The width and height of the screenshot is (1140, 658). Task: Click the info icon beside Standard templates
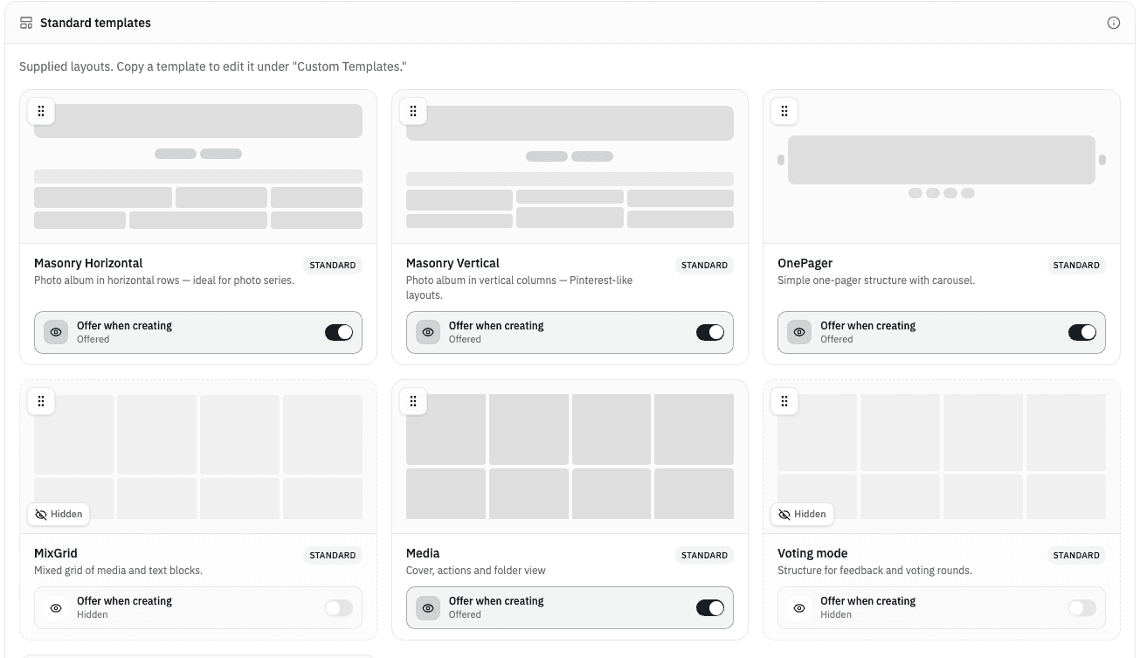tap(1113, 23)
